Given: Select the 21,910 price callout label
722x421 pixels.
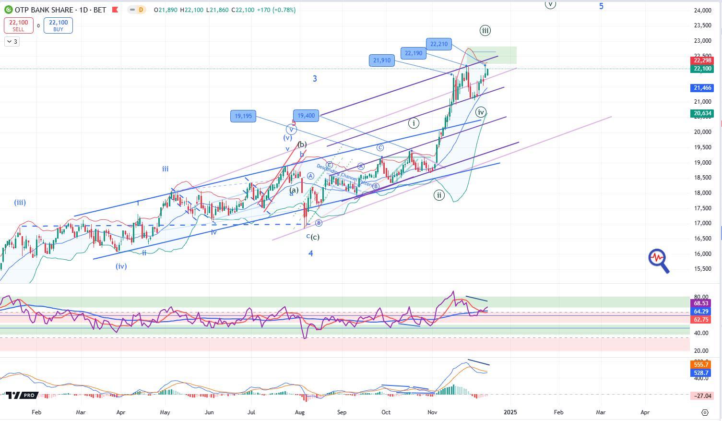Looking at the screenshot, I should click(x=382, y=60).
